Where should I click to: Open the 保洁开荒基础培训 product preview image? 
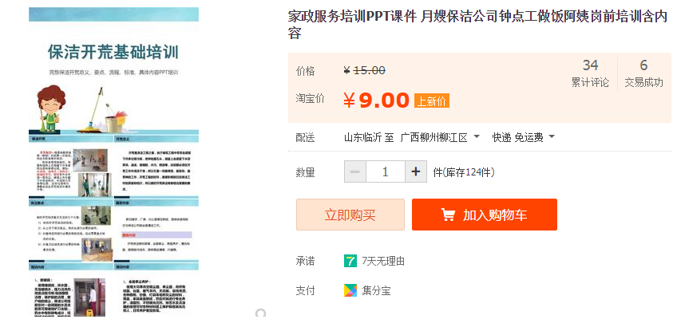pos(113,162)
